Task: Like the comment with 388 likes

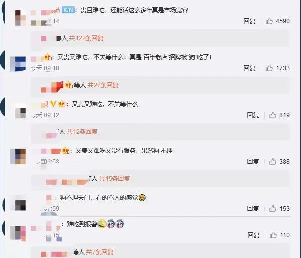Action: click(x=273, y=161)
